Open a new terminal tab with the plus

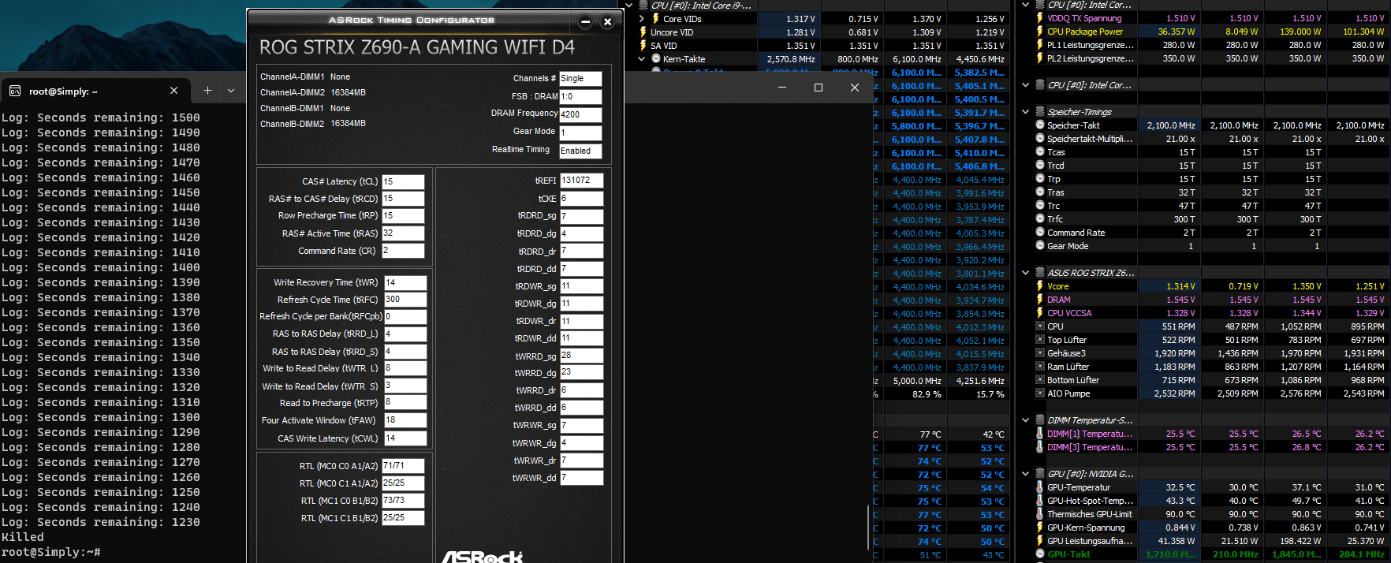tap(207, 91)
